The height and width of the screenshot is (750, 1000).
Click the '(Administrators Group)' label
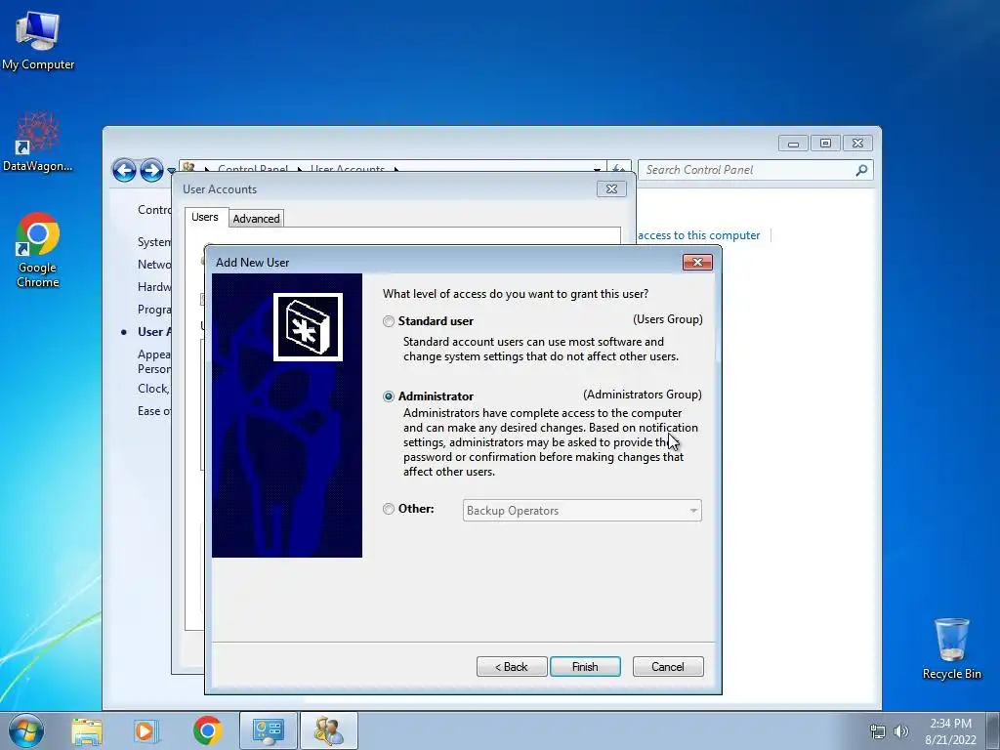coord(643,395)
